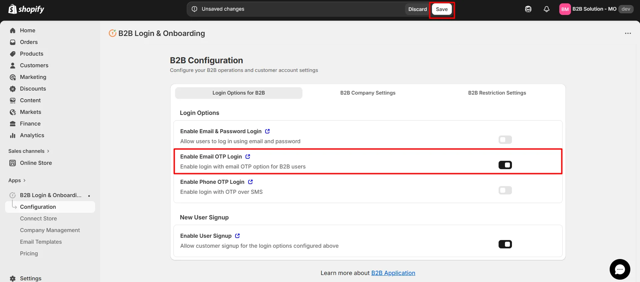Click the BM store avatar
The width and height of the screenshot is (640, 282).
pos(565,9)
